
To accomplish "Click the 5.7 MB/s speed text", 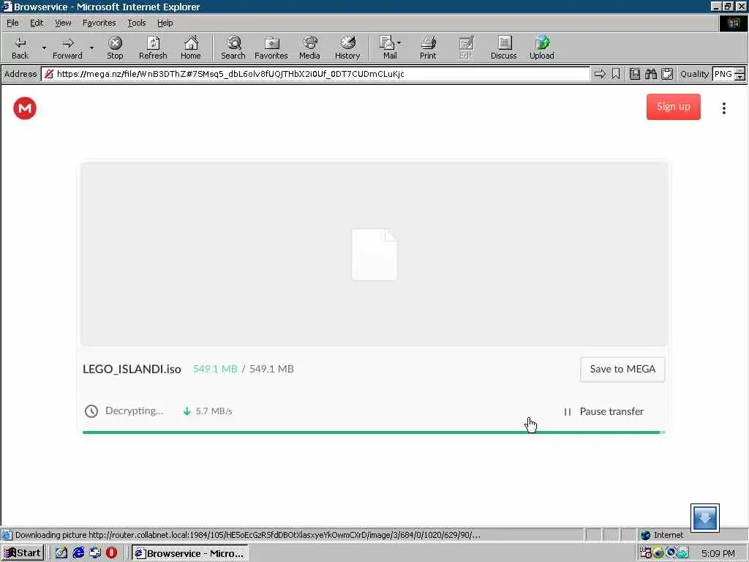I will click(214, 411).
